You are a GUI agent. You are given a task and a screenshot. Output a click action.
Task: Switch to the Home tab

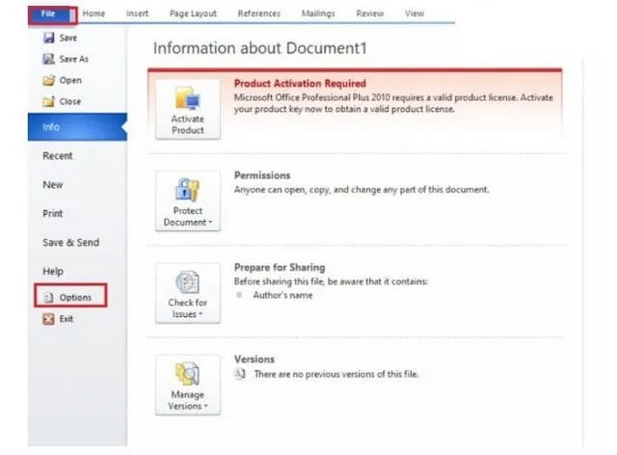pyautogui.click(x=94, y=13)
